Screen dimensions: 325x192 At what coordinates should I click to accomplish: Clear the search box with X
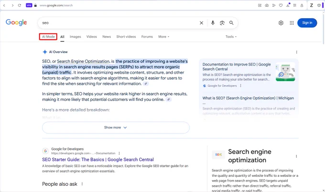pyautogui.click(x=201, y=23)
